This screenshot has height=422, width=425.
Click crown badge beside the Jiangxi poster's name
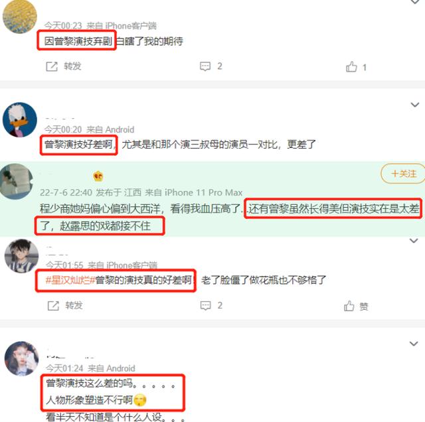click(x=98, y=176)
